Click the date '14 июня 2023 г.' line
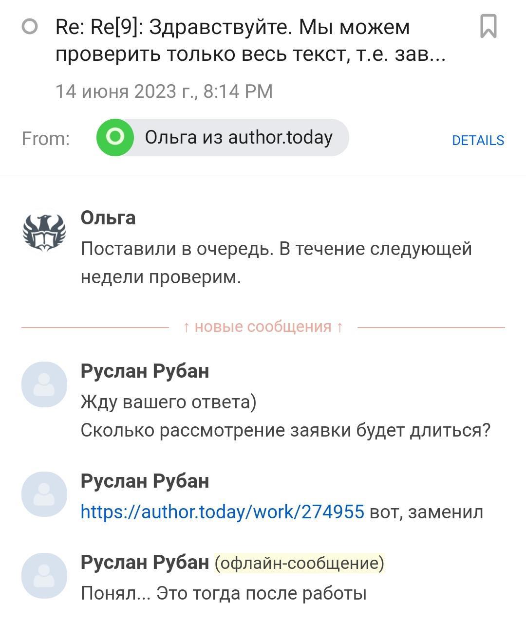Screen dimensions: 526x621 point(164,91)
